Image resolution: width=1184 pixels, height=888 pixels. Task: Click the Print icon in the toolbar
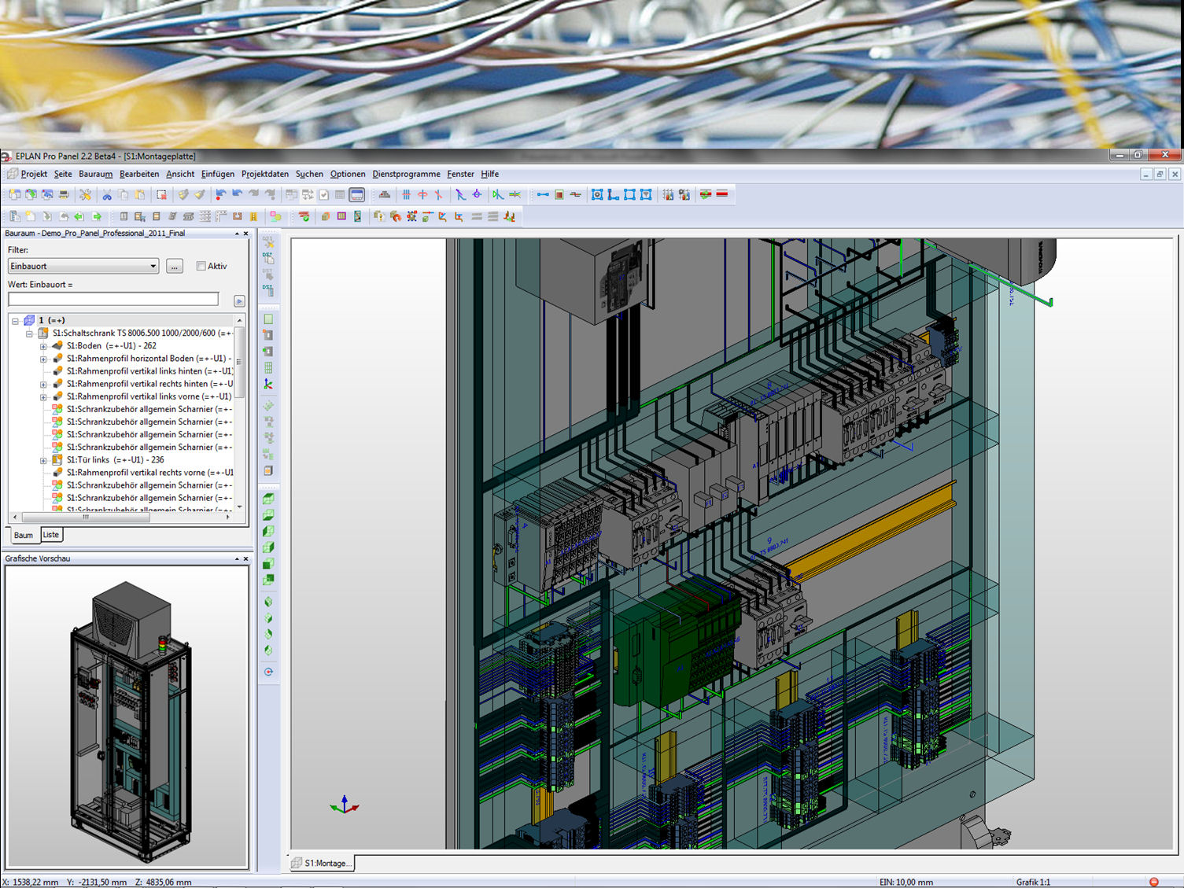click(64, 195)
